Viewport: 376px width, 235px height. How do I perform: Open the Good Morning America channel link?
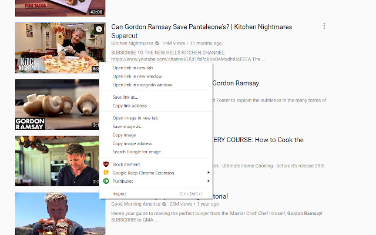[136, 204]
